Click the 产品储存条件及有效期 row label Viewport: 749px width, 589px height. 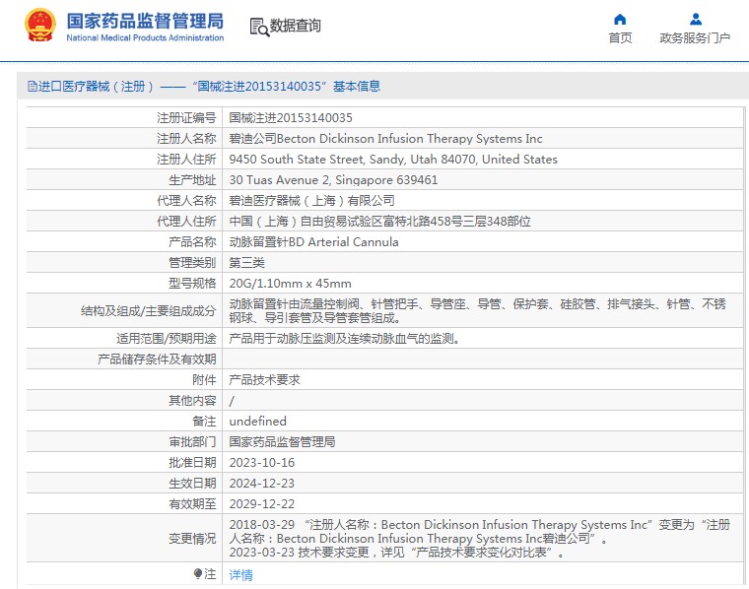tap(157, 359)
